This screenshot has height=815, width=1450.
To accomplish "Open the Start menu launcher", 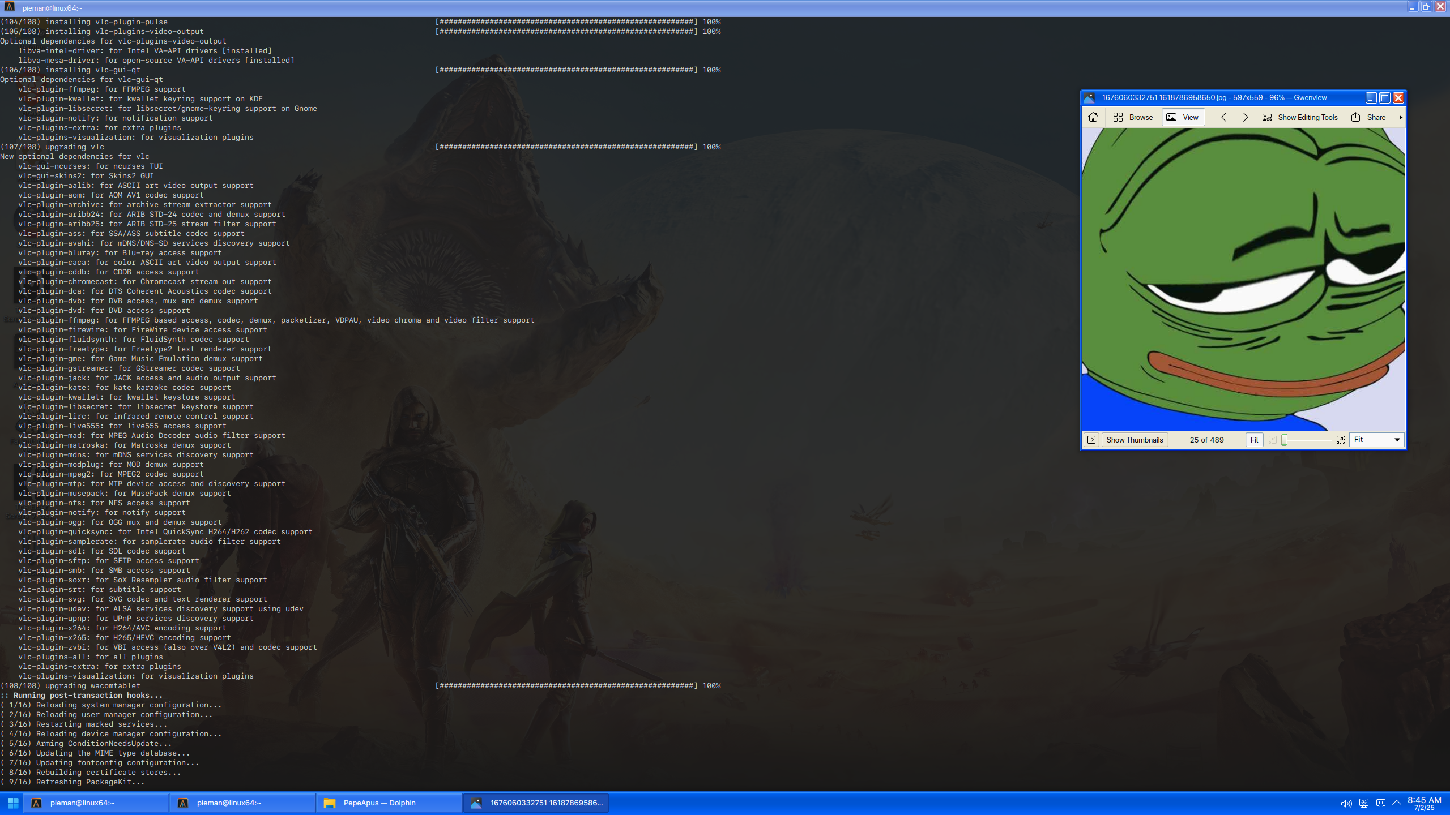I will (12, 803).
